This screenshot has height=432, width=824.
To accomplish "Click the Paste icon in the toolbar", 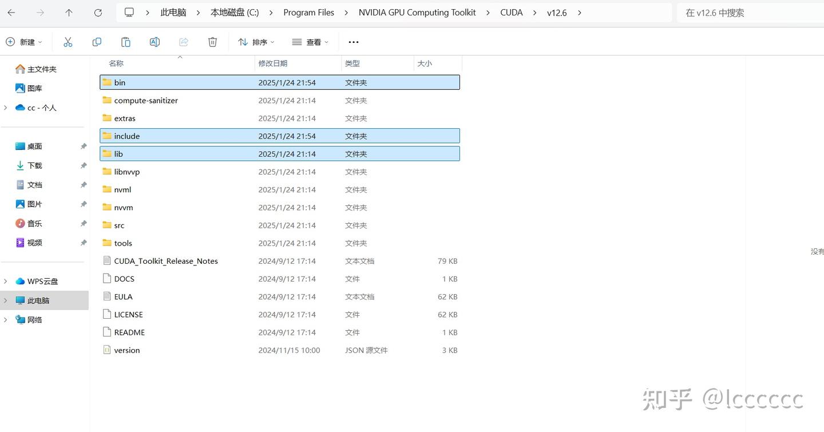I will coord(125,41).
